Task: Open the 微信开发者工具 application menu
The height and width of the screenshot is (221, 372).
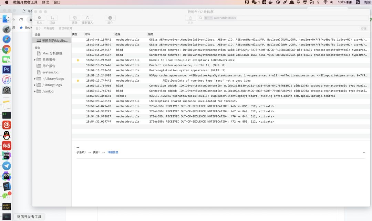Action: coord(25,2)
